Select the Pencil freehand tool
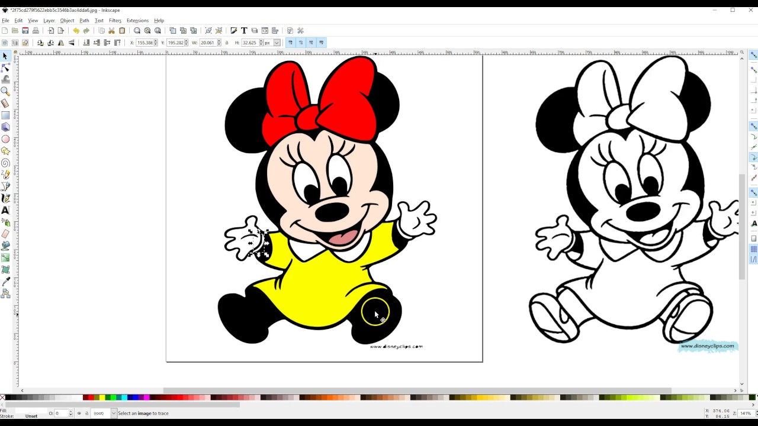 (5, 175)
